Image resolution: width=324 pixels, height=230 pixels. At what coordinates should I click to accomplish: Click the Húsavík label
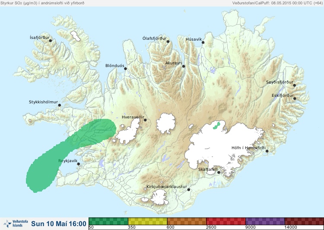pos(194,39)
